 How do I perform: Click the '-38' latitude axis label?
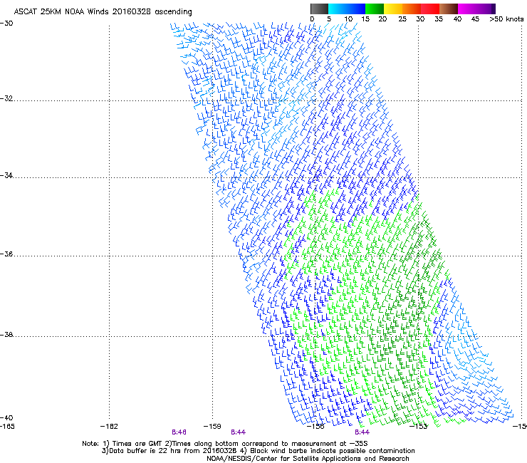(6, 335)
